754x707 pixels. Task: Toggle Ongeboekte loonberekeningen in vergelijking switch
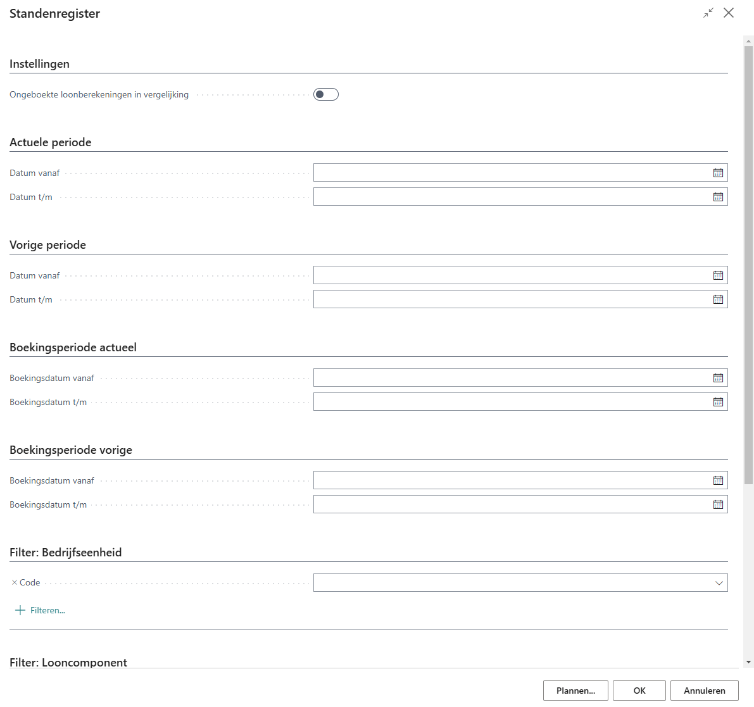tap(325, 94)
